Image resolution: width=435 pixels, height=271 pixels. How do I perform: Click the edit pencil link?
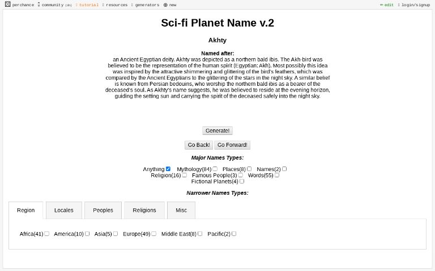[x=386, y=5]
